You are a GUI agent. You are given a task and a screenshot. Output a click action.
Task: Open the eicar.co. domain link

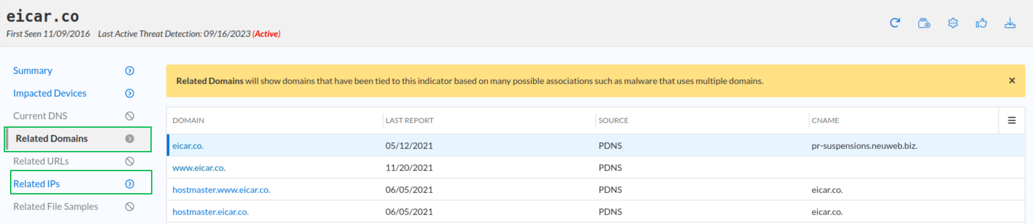[x=188, y=146]
